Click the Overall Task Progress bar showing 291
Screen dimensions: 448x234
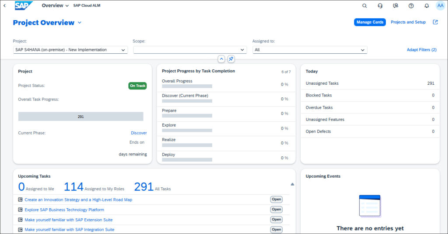coord(81,117)
